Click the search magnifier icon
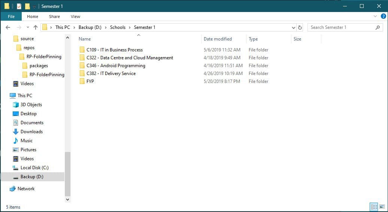 (378, 27)
